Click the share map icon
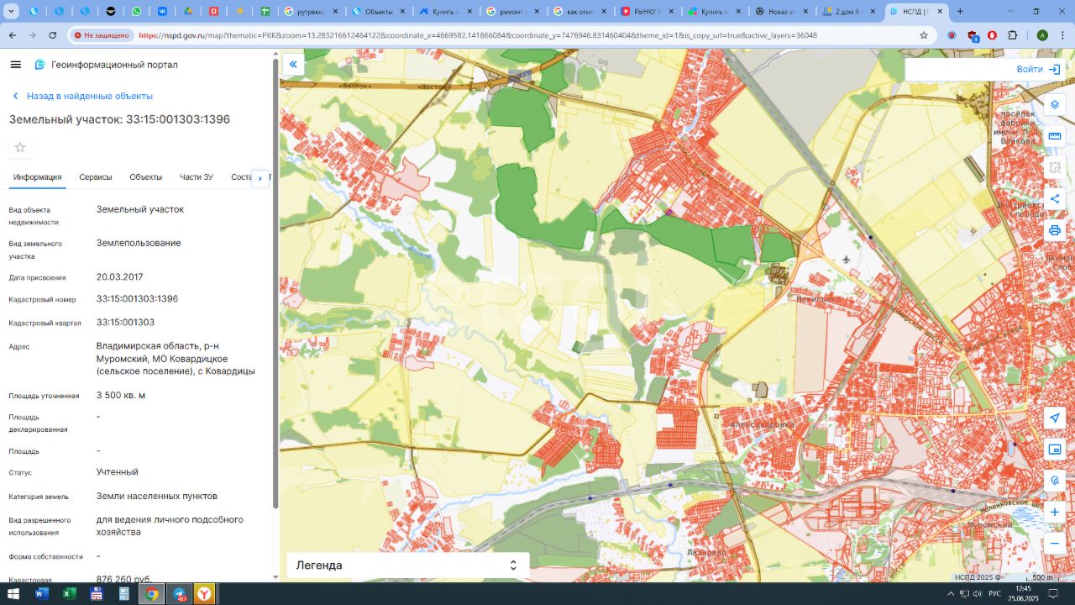Screen dimensions: 1075x605 [x=1055, y=199]
